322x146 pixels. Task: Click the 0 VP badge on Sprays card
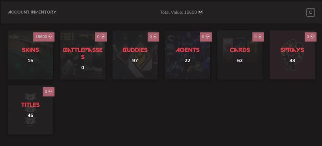click(311, 37)
